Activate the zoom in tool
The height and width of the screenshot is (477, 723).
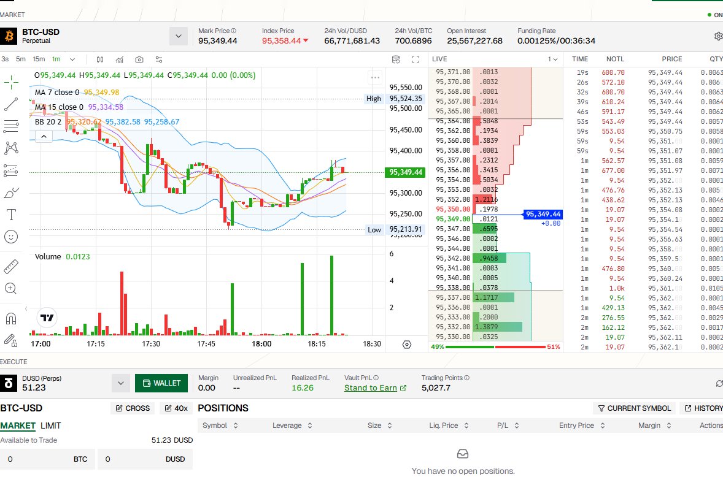coord(11,288)
